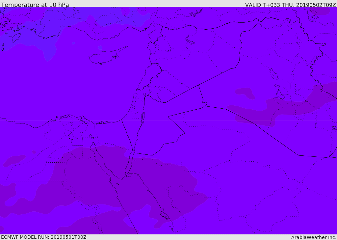Click the 'ArabiaWeather Inc.' credit text
Viewport: 337px width, 240px height.
(314, 237)
